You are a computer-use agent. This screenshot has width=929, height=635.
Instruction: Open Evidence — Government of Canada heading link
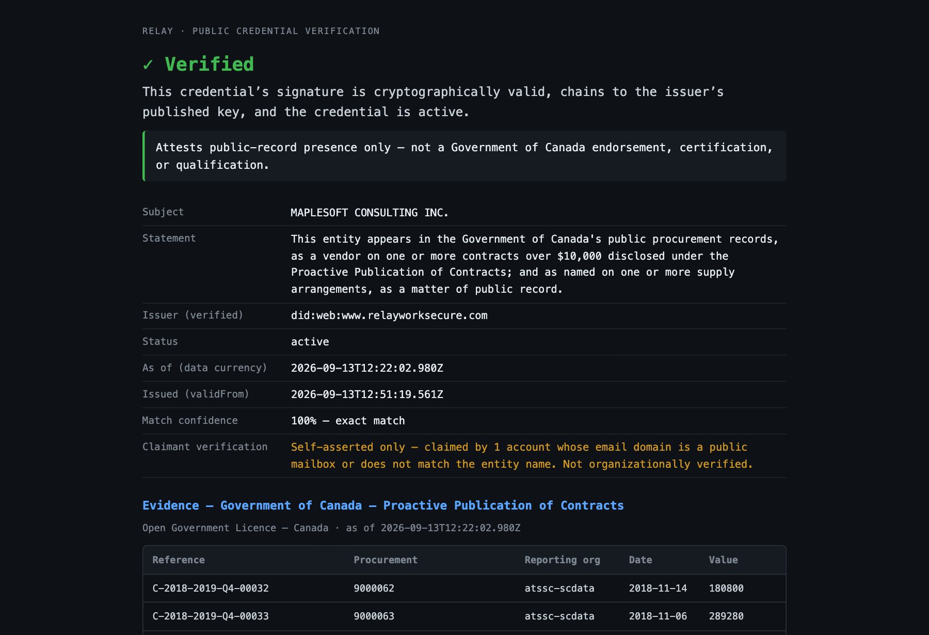click(x=383, y=505)
